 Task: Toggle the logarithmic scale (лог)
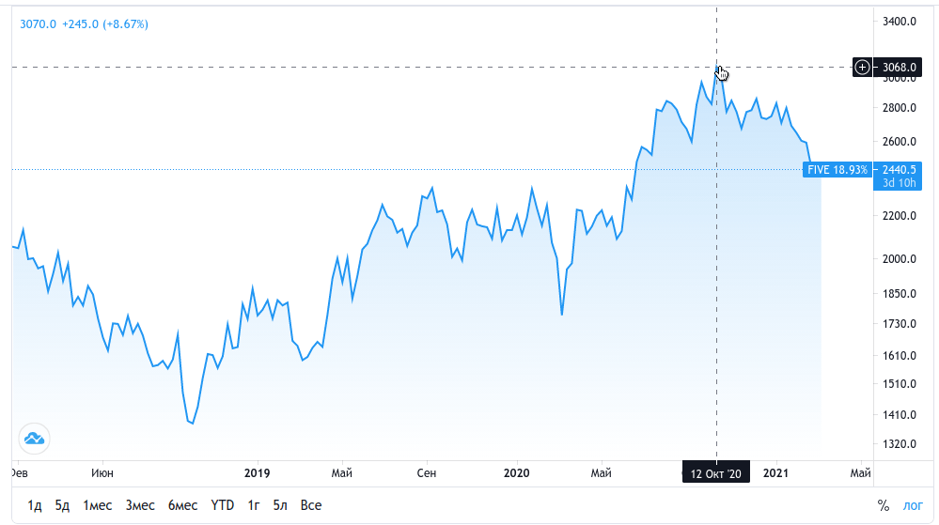pyautogui.click(x=913, y=505)
